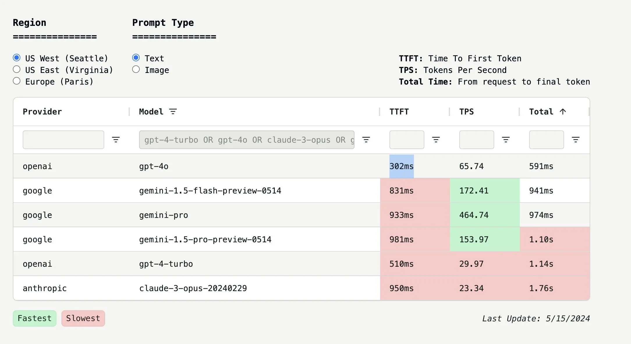Sort table by TTFT column header
The height and width of the screenshot is (344, 631).
pos(399,112)
